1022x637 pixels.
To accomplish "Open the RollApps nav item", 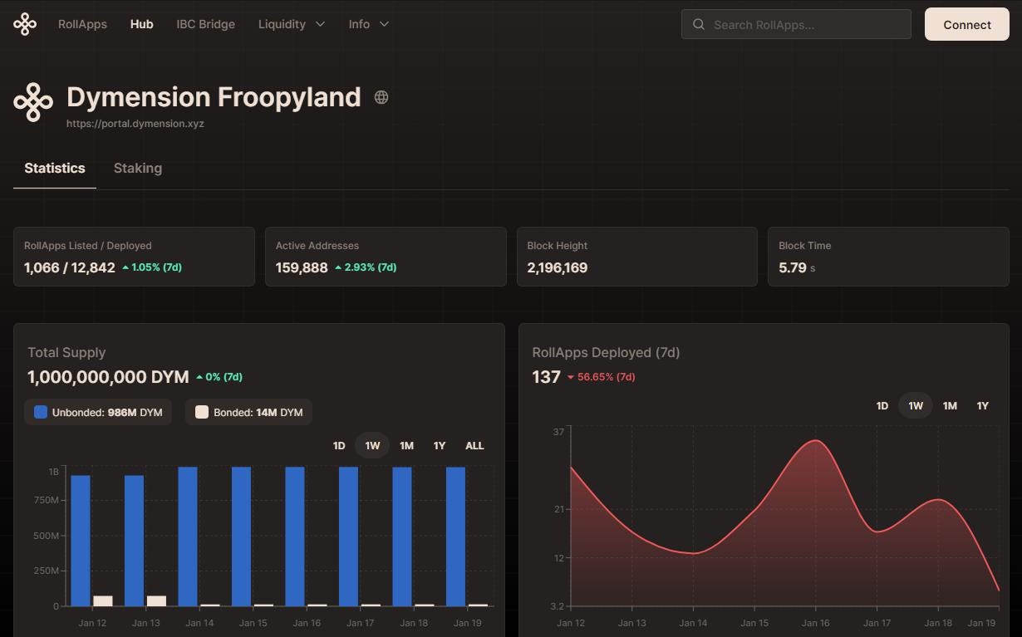I will click(82, 24).
